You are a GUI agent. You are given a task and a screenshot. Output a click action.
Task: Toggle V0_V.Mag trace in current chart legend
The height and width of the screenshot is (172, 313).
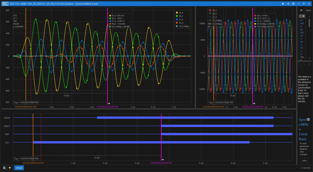[x=182, y=26]
